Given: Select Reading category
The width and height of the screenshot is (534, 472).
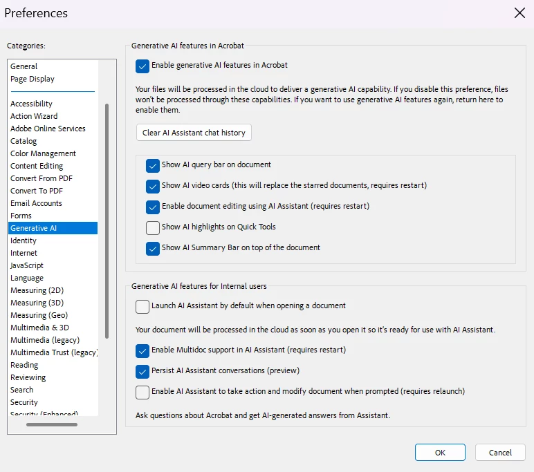Looking at the screenshot, I should pyautogui.click(x=53, y=365).
